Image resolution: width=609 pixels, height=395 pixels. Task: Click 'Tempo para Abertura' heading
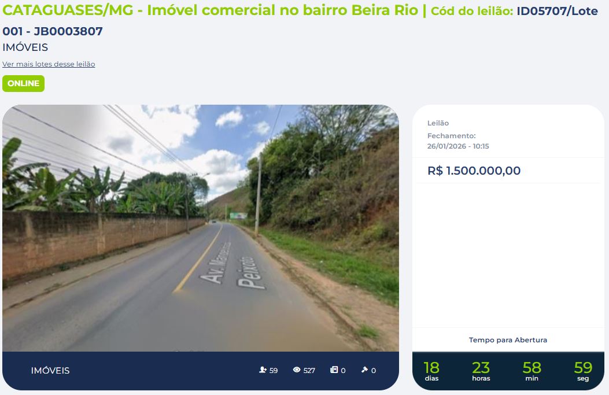coord(508,340)
